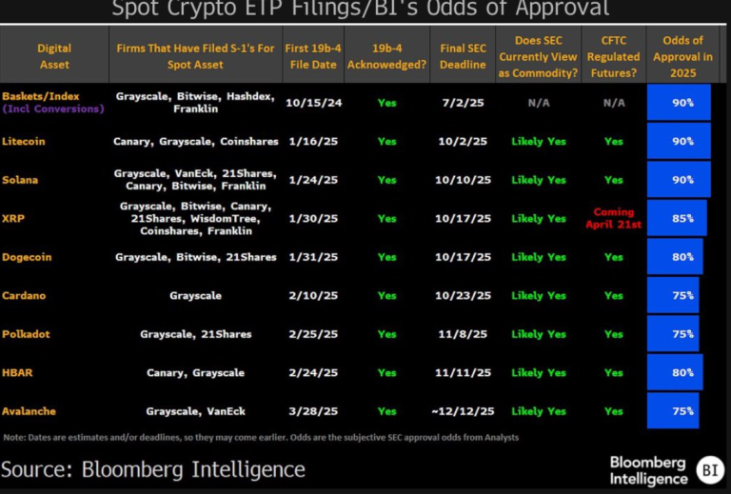Click the 10/10/25 deadline cell
The height and width of the screenshot is (494, 731).
[463, 180]
